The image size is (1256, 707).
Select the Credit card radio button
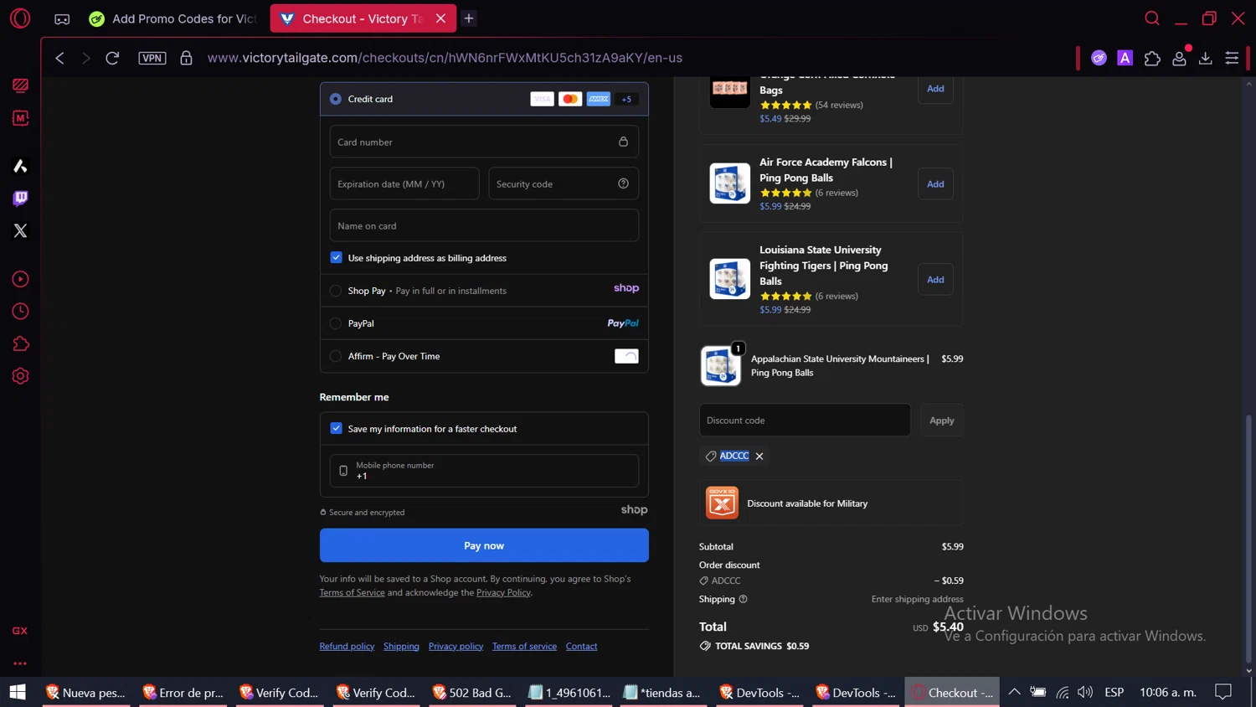336,99
